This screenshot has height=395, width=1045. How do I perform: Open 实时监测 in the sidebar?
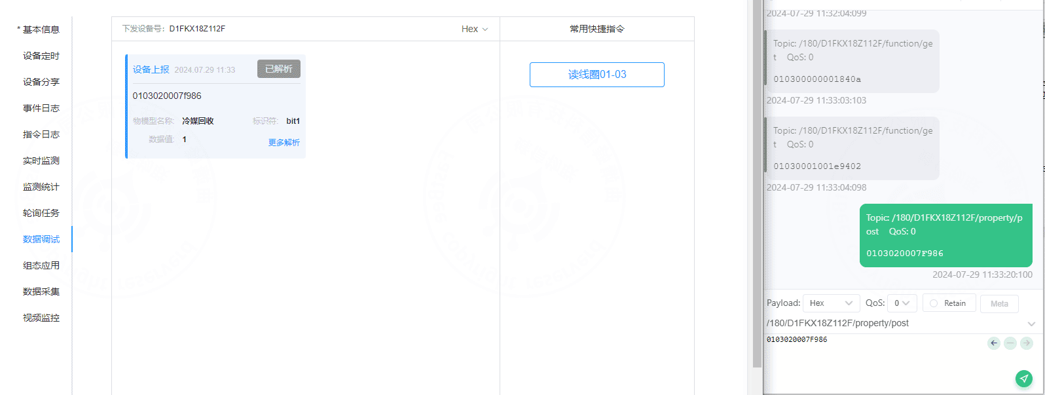pos(41,160)
